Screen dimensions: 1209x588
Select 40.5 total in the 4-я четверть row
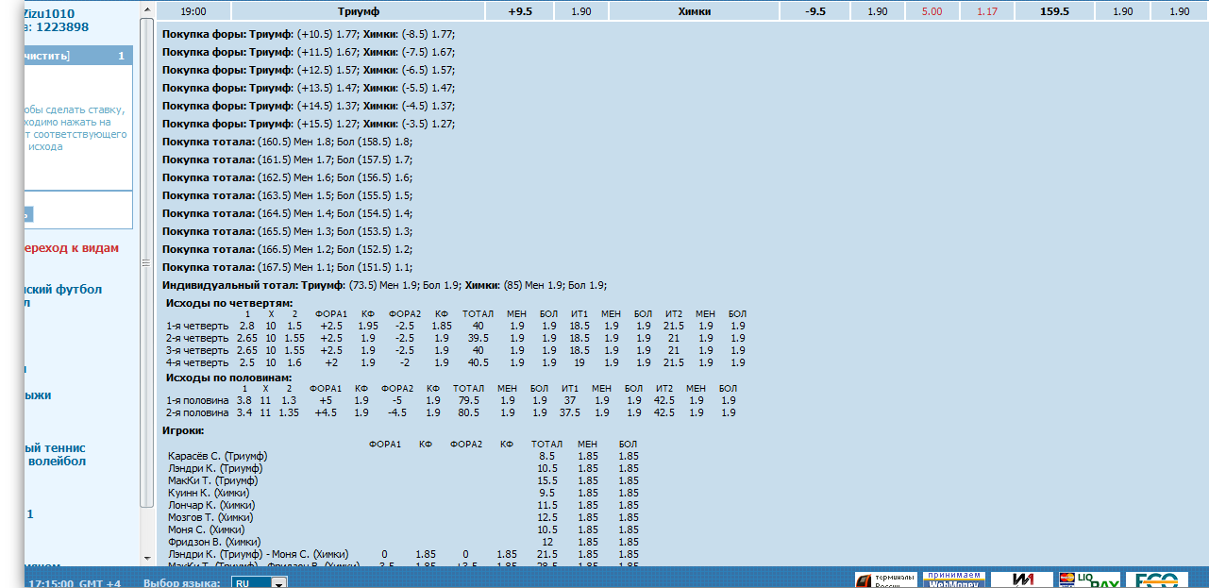click(x=479, y=362)
